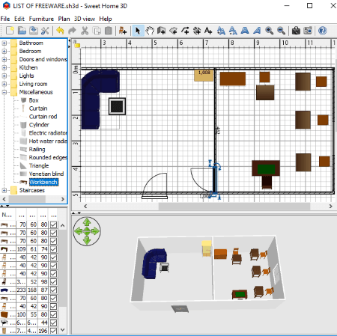The image size is (337, 336).
Task: Click the right arrow of the 3D navigation pad
Action: (x=95, y=231)
